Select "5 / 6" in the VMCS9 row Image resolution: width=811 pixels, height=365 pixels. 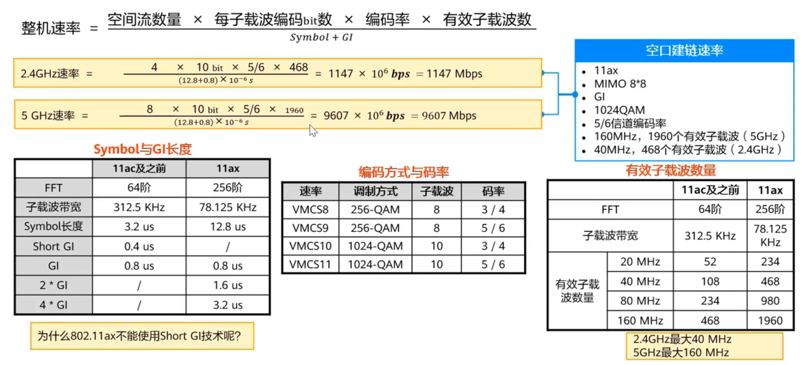493,228
